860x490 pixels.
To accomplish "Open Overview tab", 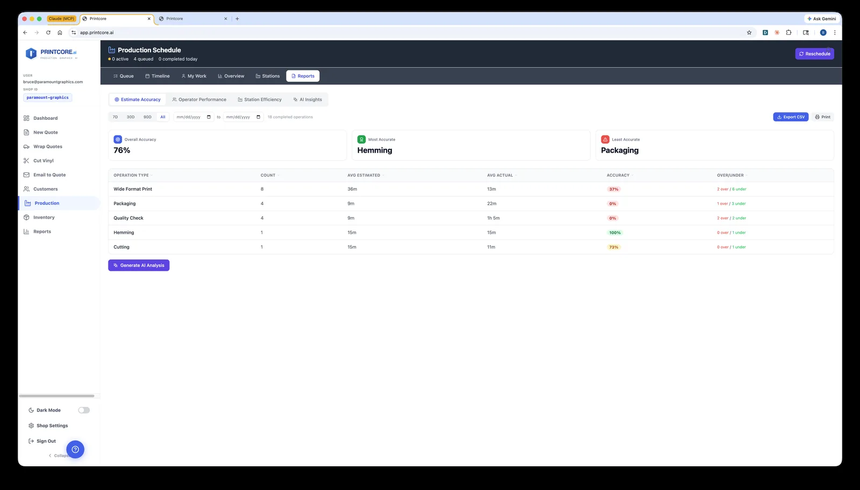I will (x=231, y=76).
